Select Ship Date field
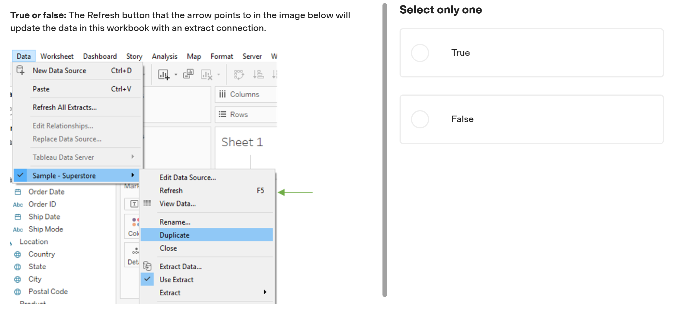Screen dimensions: 679x320 coord(44,217)
